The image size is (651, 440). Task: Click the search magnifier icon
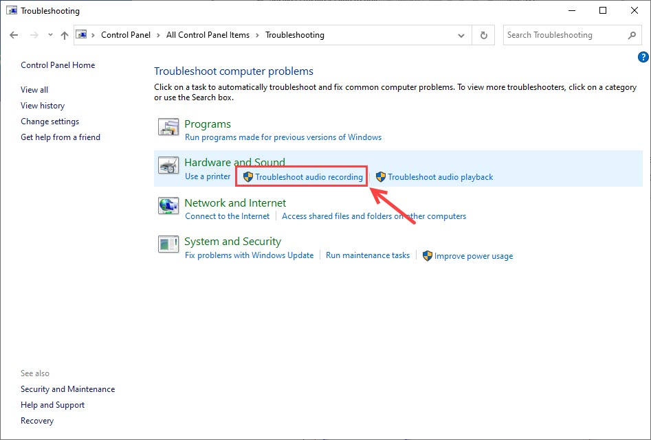(632, 35)
